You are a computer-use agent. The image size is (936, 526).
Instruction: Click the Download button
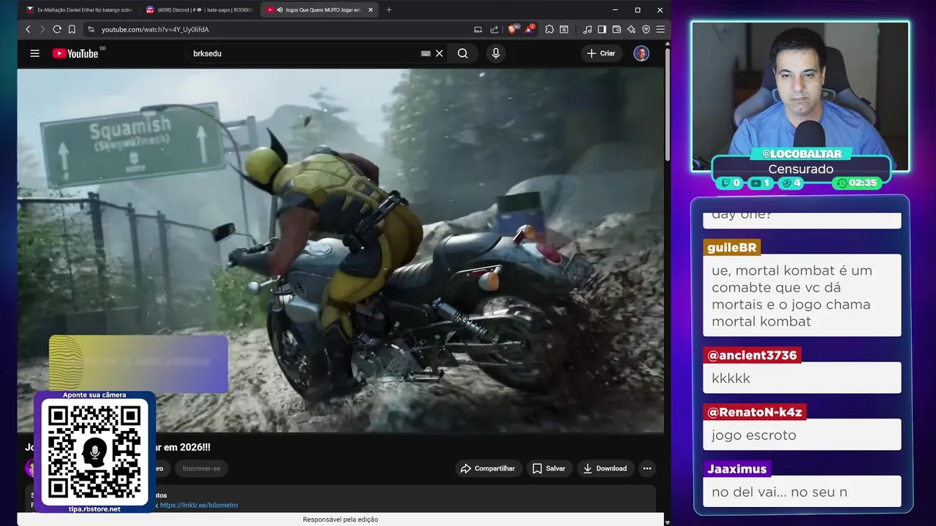[605, 468]
